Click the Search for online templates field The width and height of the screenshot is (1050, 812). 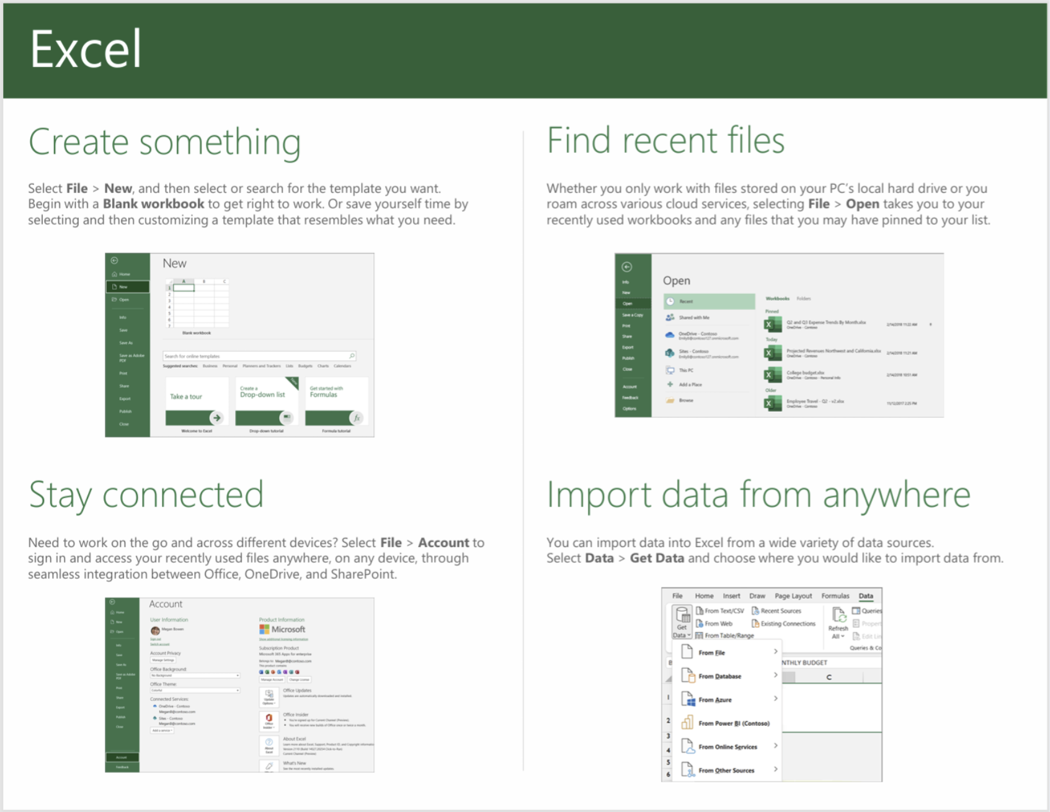coord(254,356)
